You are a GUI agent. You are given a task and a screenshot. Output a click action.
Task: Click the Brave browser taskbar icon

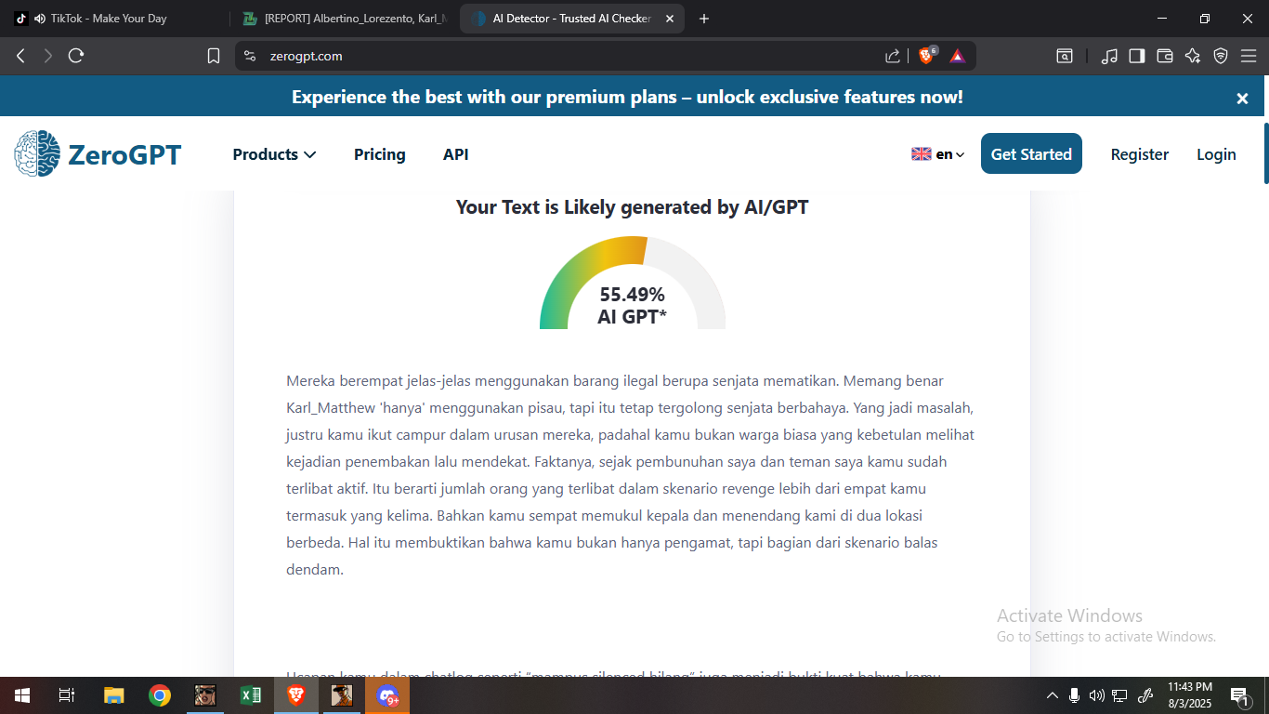click(295, 695)
